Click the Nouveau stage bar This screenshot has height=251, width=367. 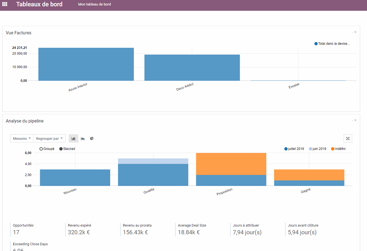[75, 178]
